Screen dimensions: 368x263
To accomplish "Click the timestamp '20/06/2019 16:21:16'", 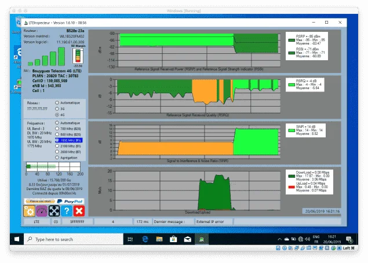I will (322, 211).
